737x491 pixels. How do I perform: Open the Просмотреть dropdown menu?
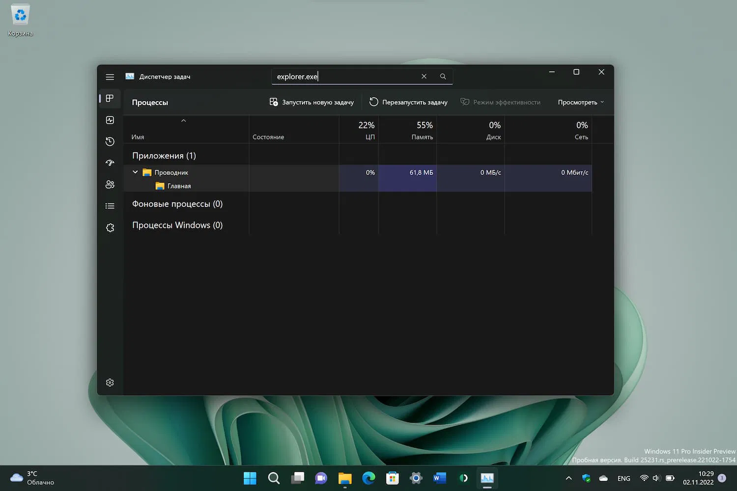[581, 102]
